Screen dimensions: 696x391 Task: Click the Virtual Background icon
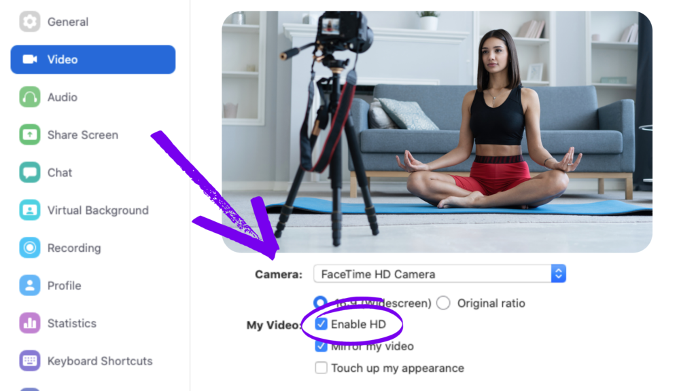(30, 210)
